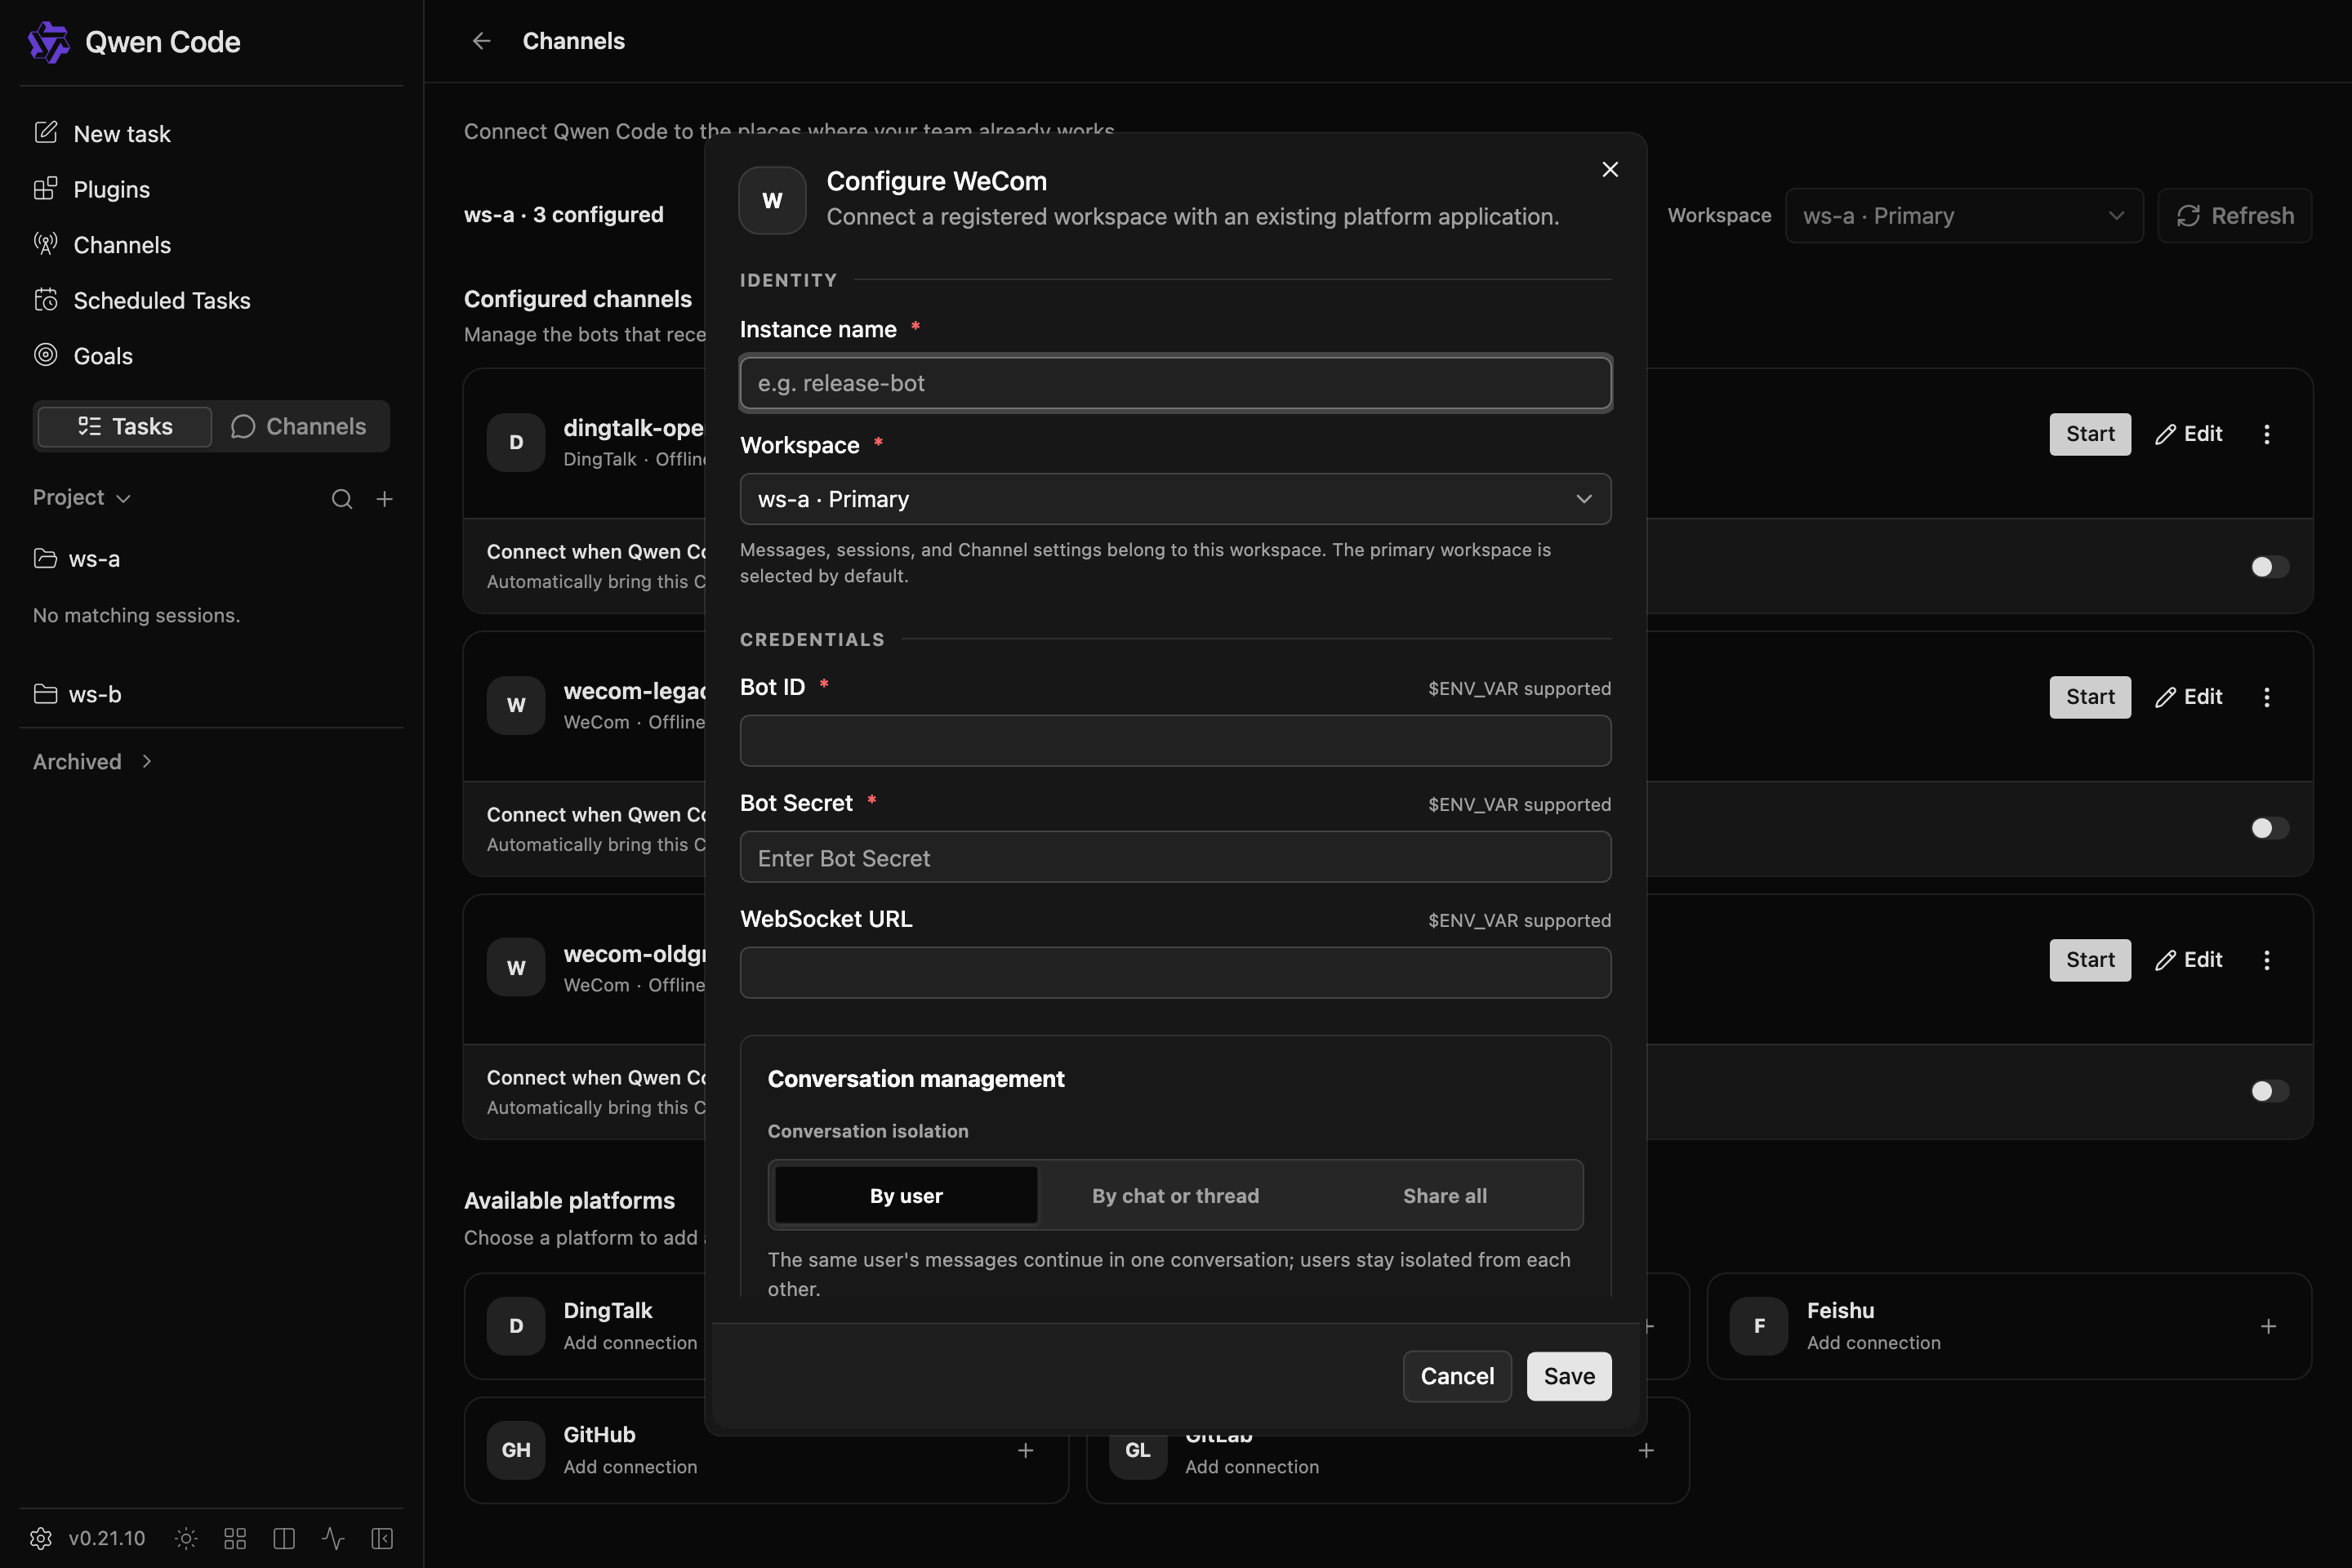This screenshot has height=1568, width=2352.
Task: Start the wecom-legacy channel
Action: click(2090, 697)
